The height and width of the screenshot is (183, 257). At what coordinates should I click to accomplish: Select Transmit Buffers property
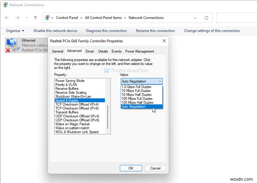[80, 112]
